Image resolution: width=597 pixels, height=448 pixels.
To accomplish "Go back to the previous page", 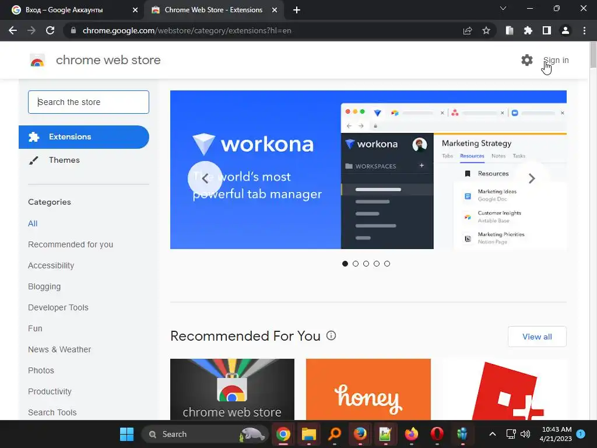I will coord(13,30).
